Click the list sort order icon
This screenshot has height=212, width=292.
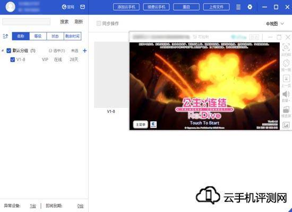click(x=5, y=36)
